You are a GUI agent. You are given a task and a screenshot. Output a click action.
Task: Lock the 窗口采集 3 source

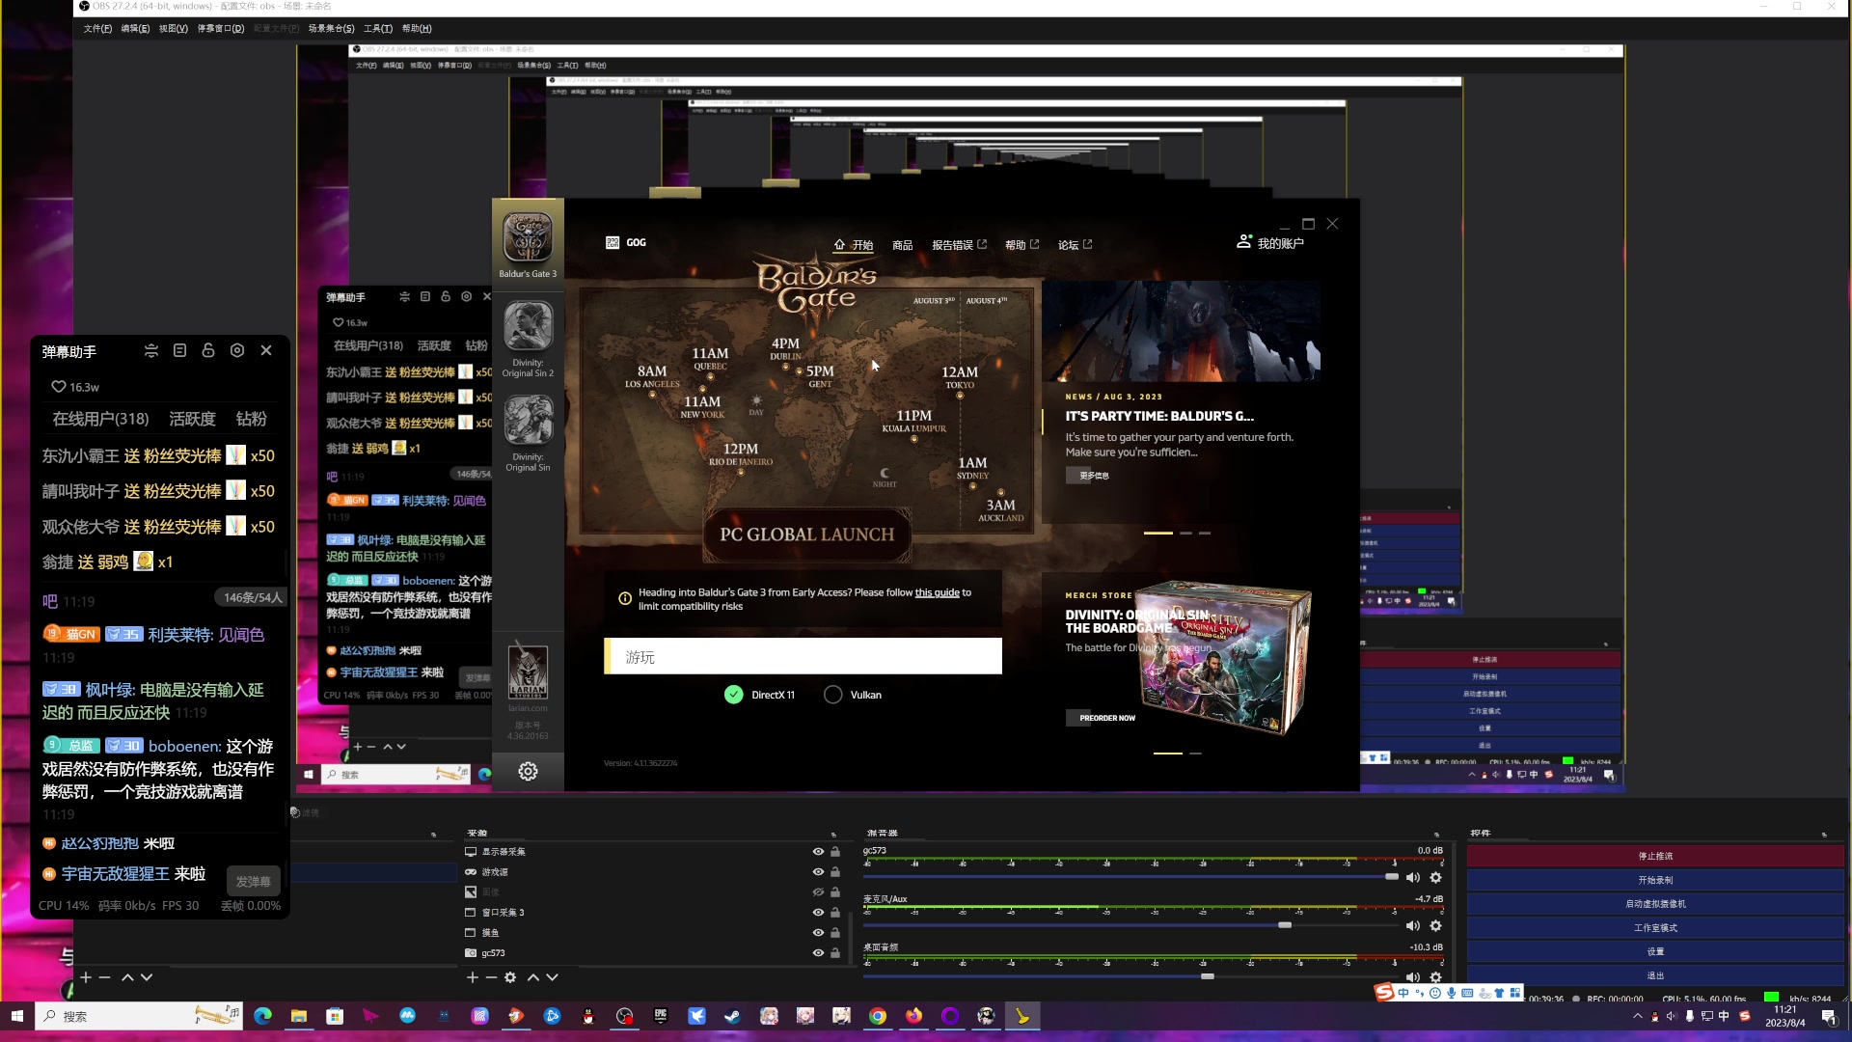(835, 913)
